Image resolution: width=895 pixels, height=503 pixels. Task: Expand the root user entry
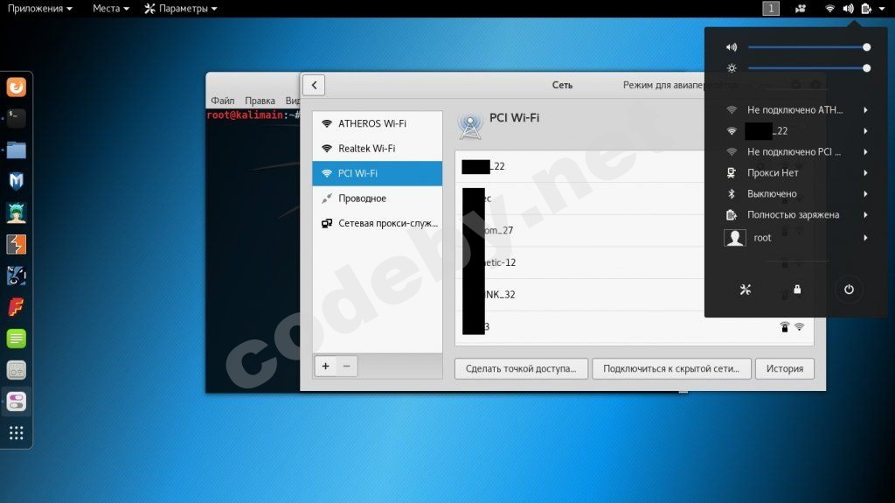(x=796, y=238)
